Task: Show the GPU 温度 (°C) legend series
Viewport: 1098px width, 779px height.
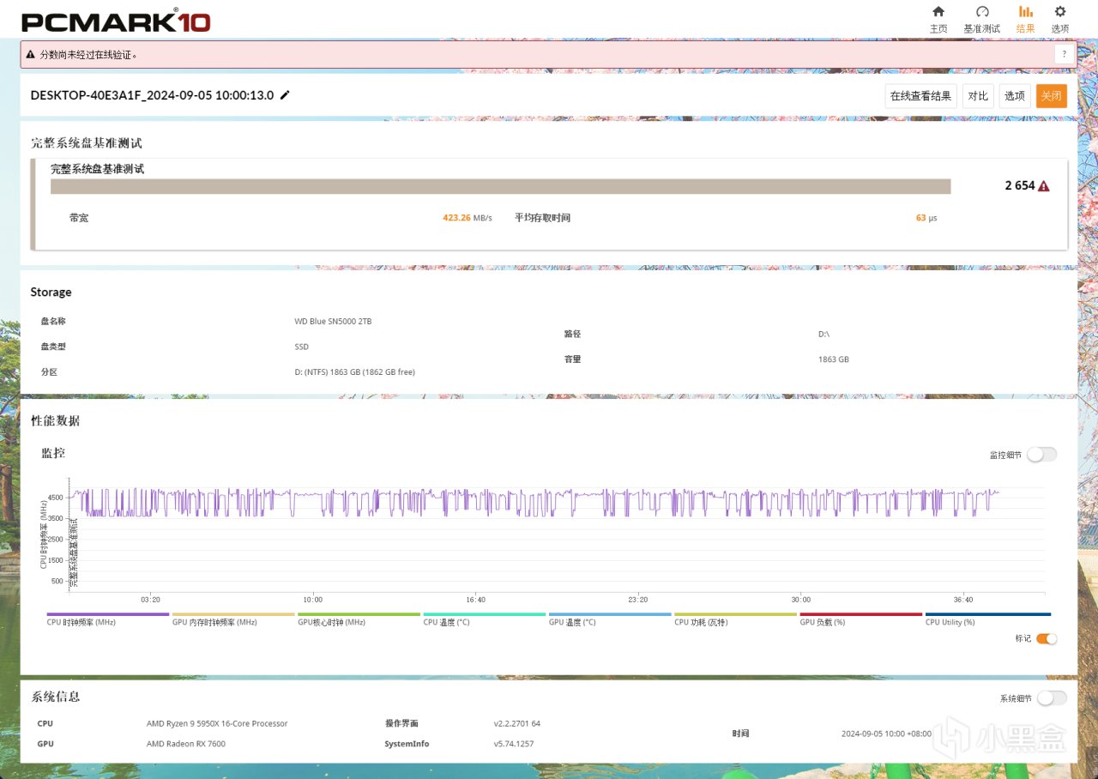Action: (610, 619)
